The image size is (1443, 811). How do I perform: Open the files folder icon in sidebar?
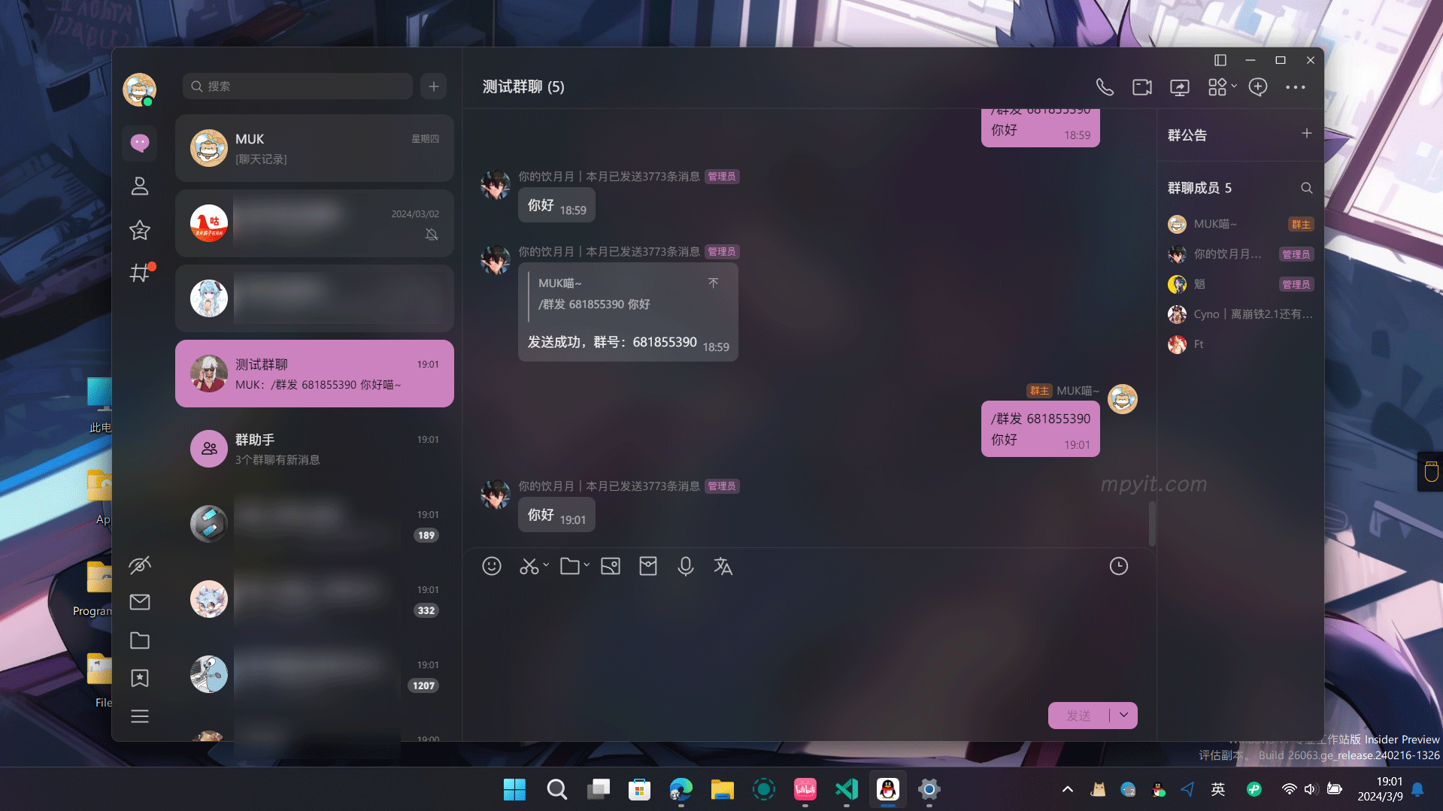[140, 640]
